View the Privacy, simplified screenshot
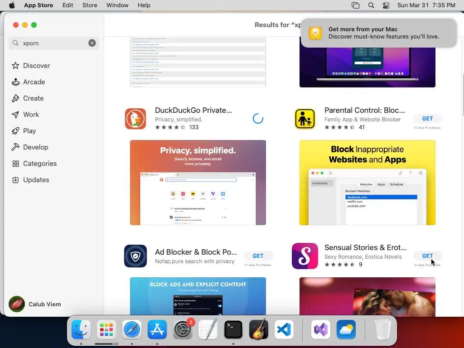464x348 pixels. [x=198, y=183]
